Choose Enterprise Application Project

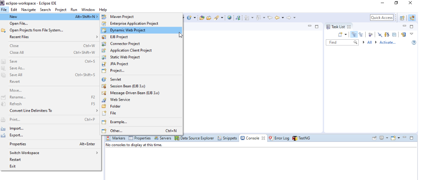click(141, 24)
